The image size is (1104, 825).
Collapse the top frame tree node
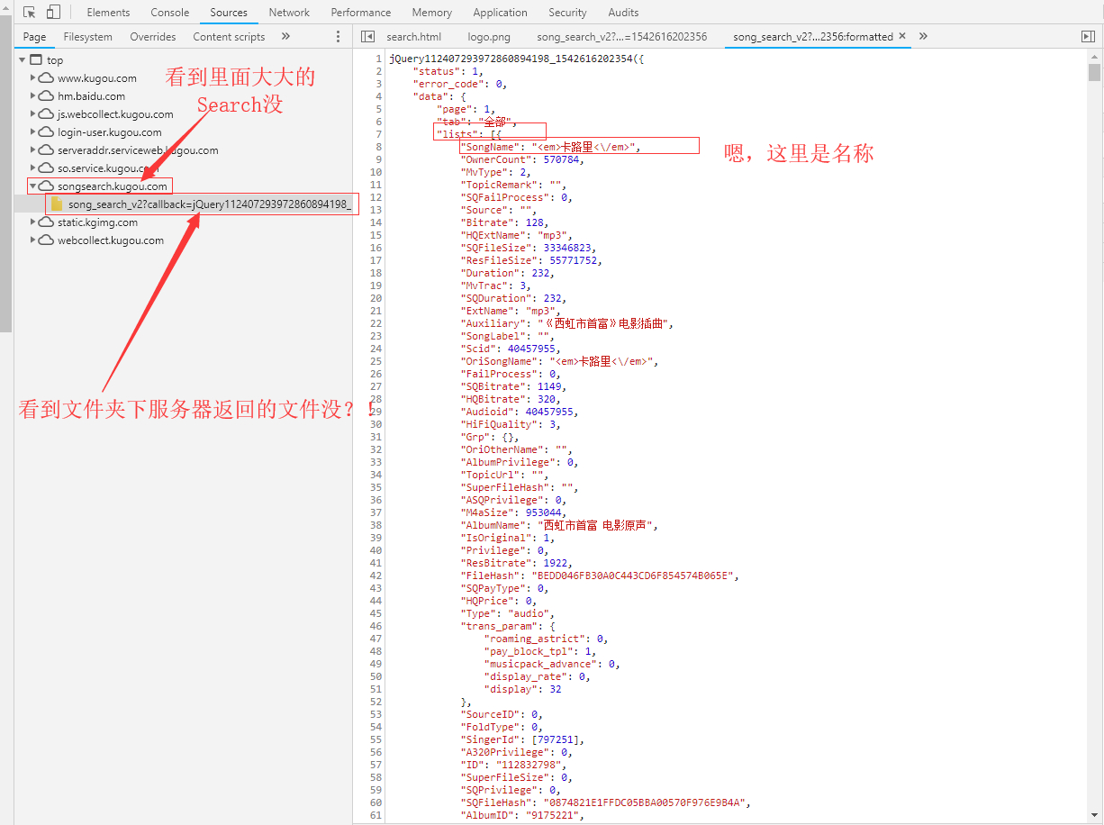tap(22, 60)
